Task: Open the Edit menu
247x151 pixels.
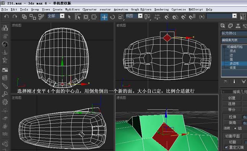Action: pos(14,10)
